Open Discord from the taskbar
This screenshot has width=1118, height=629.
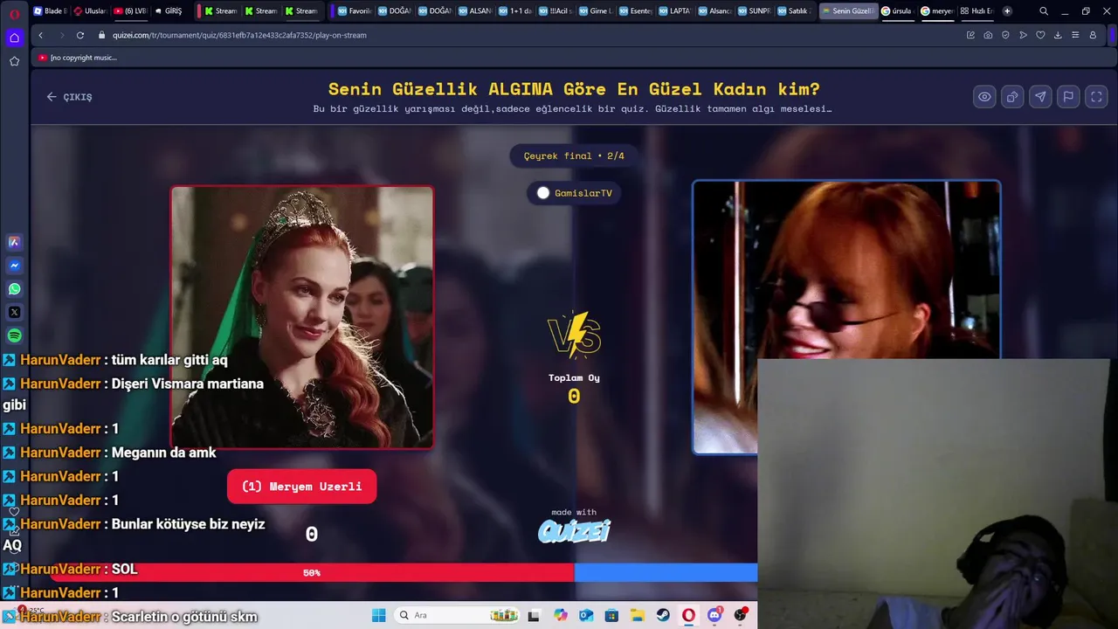[714, 615]
